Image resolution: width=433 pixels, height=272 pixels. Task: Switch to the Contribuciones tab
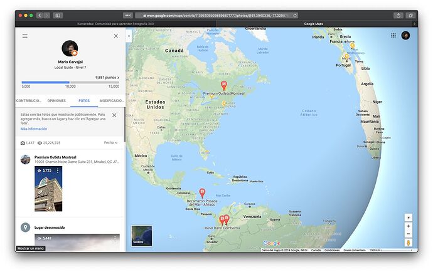(29, 101)
